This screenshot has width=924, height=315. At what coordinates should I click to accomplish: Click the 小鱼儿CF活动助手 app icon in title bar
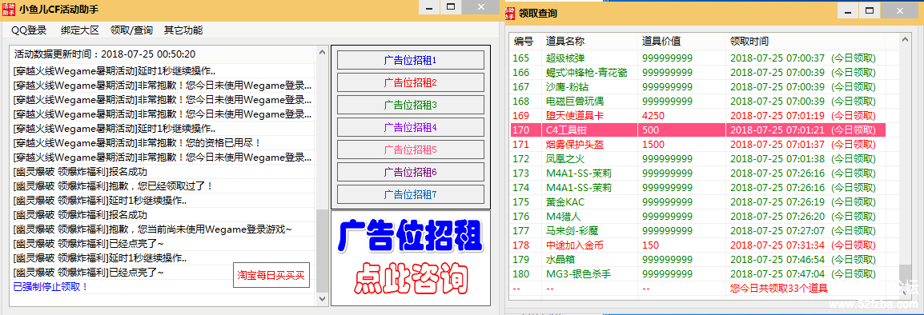(x=9, y=9)
